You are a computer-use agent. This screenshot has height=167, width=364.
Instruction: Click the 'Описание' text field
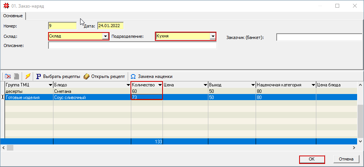132,46
